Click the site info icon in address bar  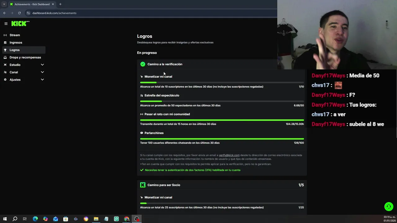28,13
